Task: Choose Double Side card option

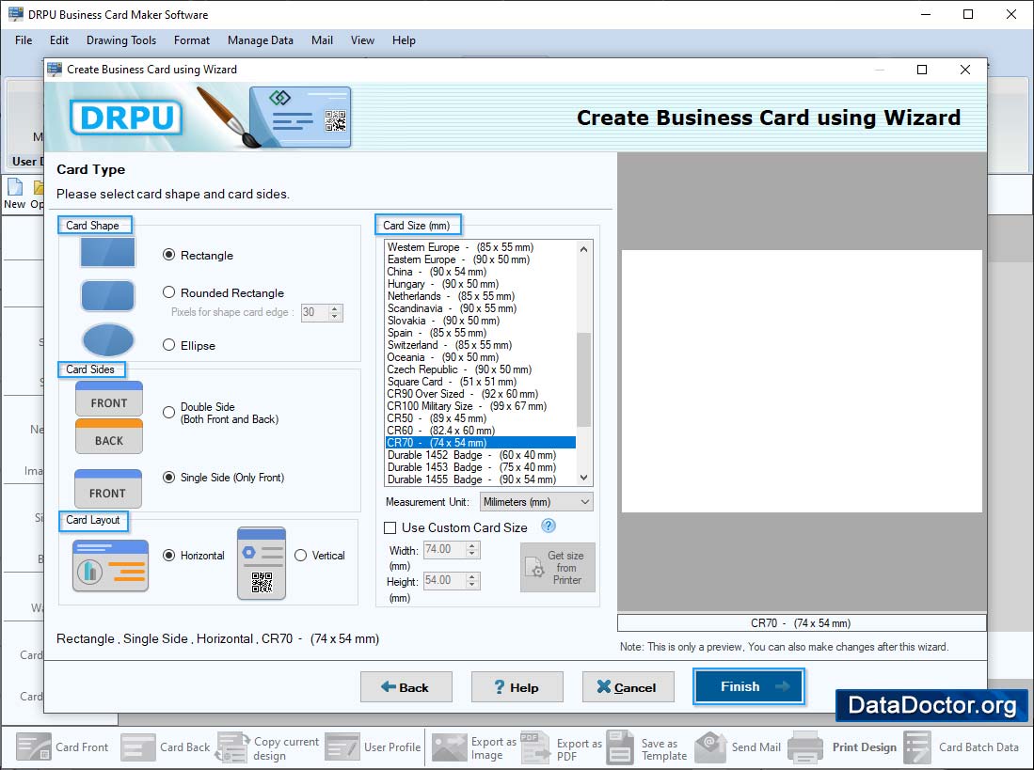Action: point(168,413)
